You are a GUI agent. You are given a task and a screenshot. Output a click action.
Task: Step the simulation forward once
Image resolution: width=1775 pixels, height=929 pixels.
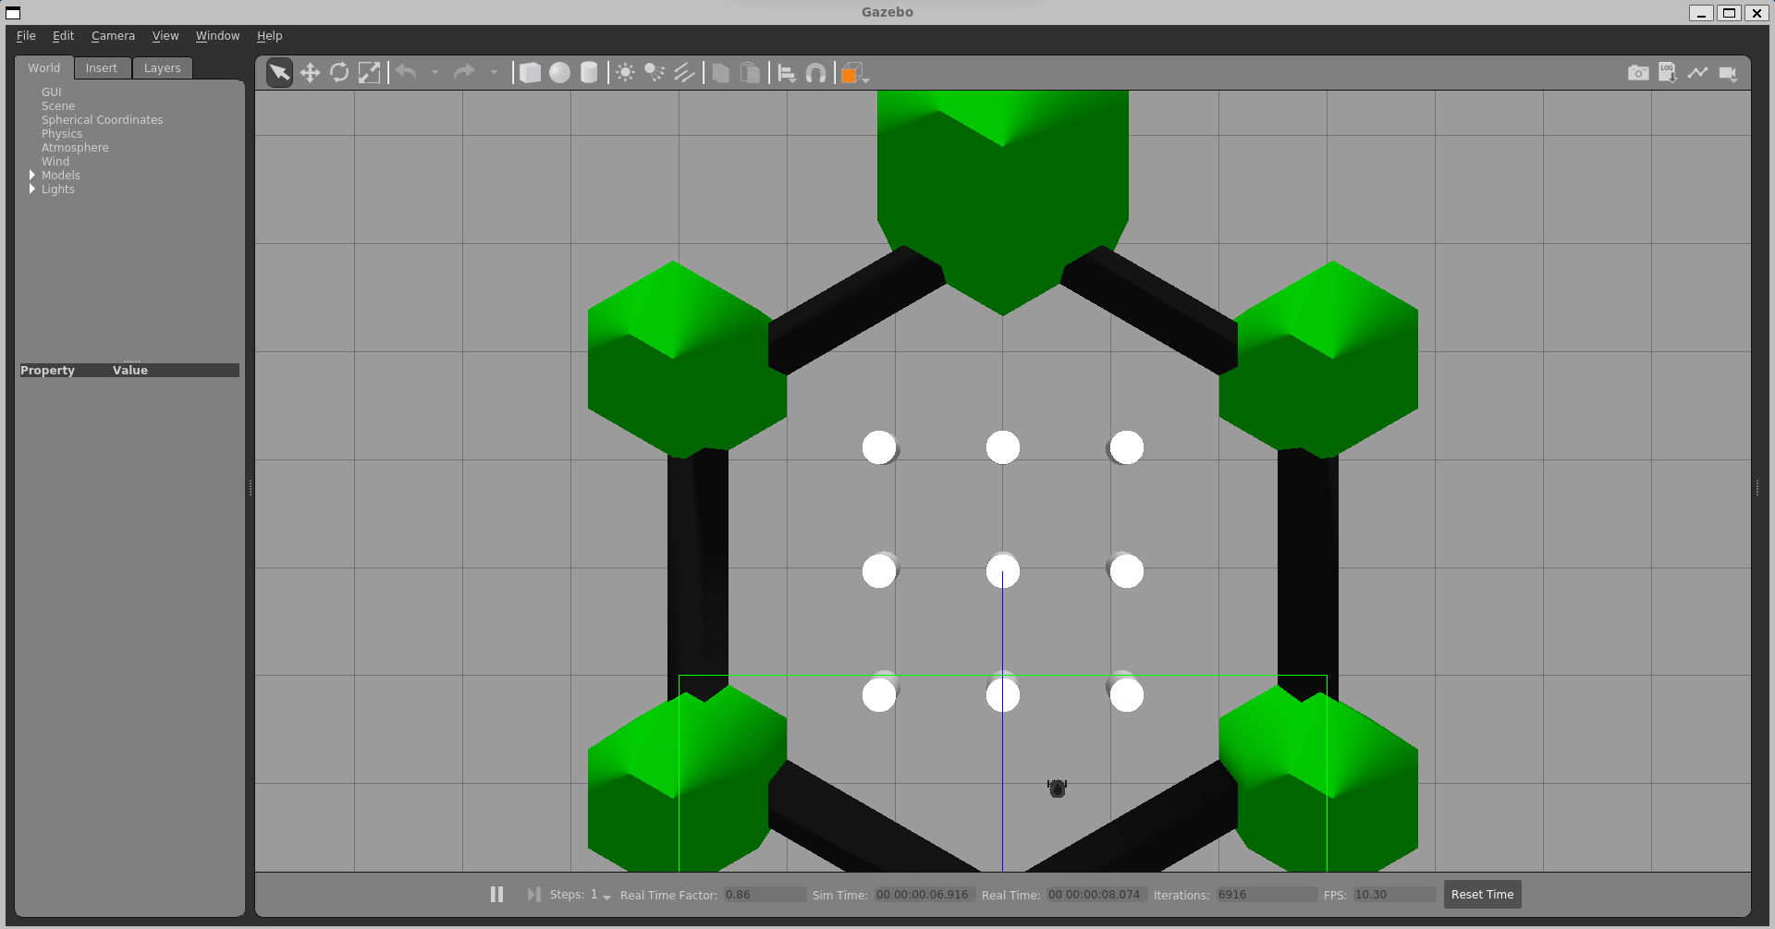(x=533, y=895)
